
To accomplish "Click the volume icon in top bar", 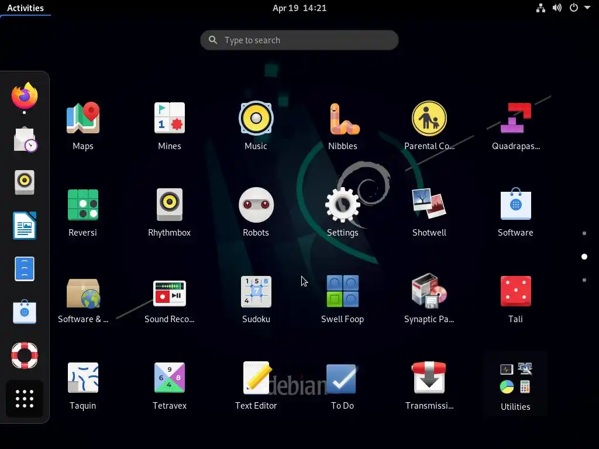I will click(x=557, y=8).
